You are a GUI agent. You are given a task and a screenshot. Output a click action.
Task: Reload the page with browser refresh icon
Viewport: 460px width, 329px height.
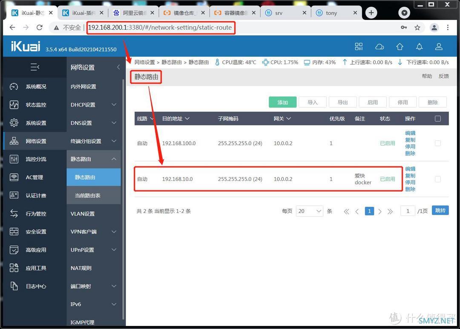click(39, 28)
